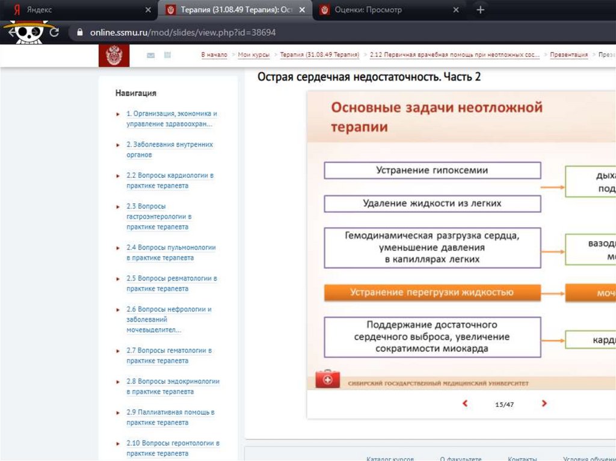
Task: Expand arrow beside '2.7 Вопросы гематологии'
Action: click(118, 351)
